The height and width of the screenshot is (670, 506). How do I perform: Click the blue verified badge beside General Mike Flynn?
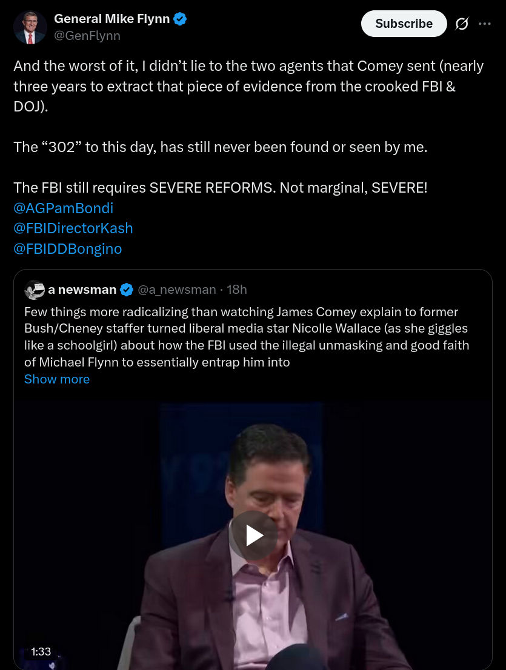point(180,19)
